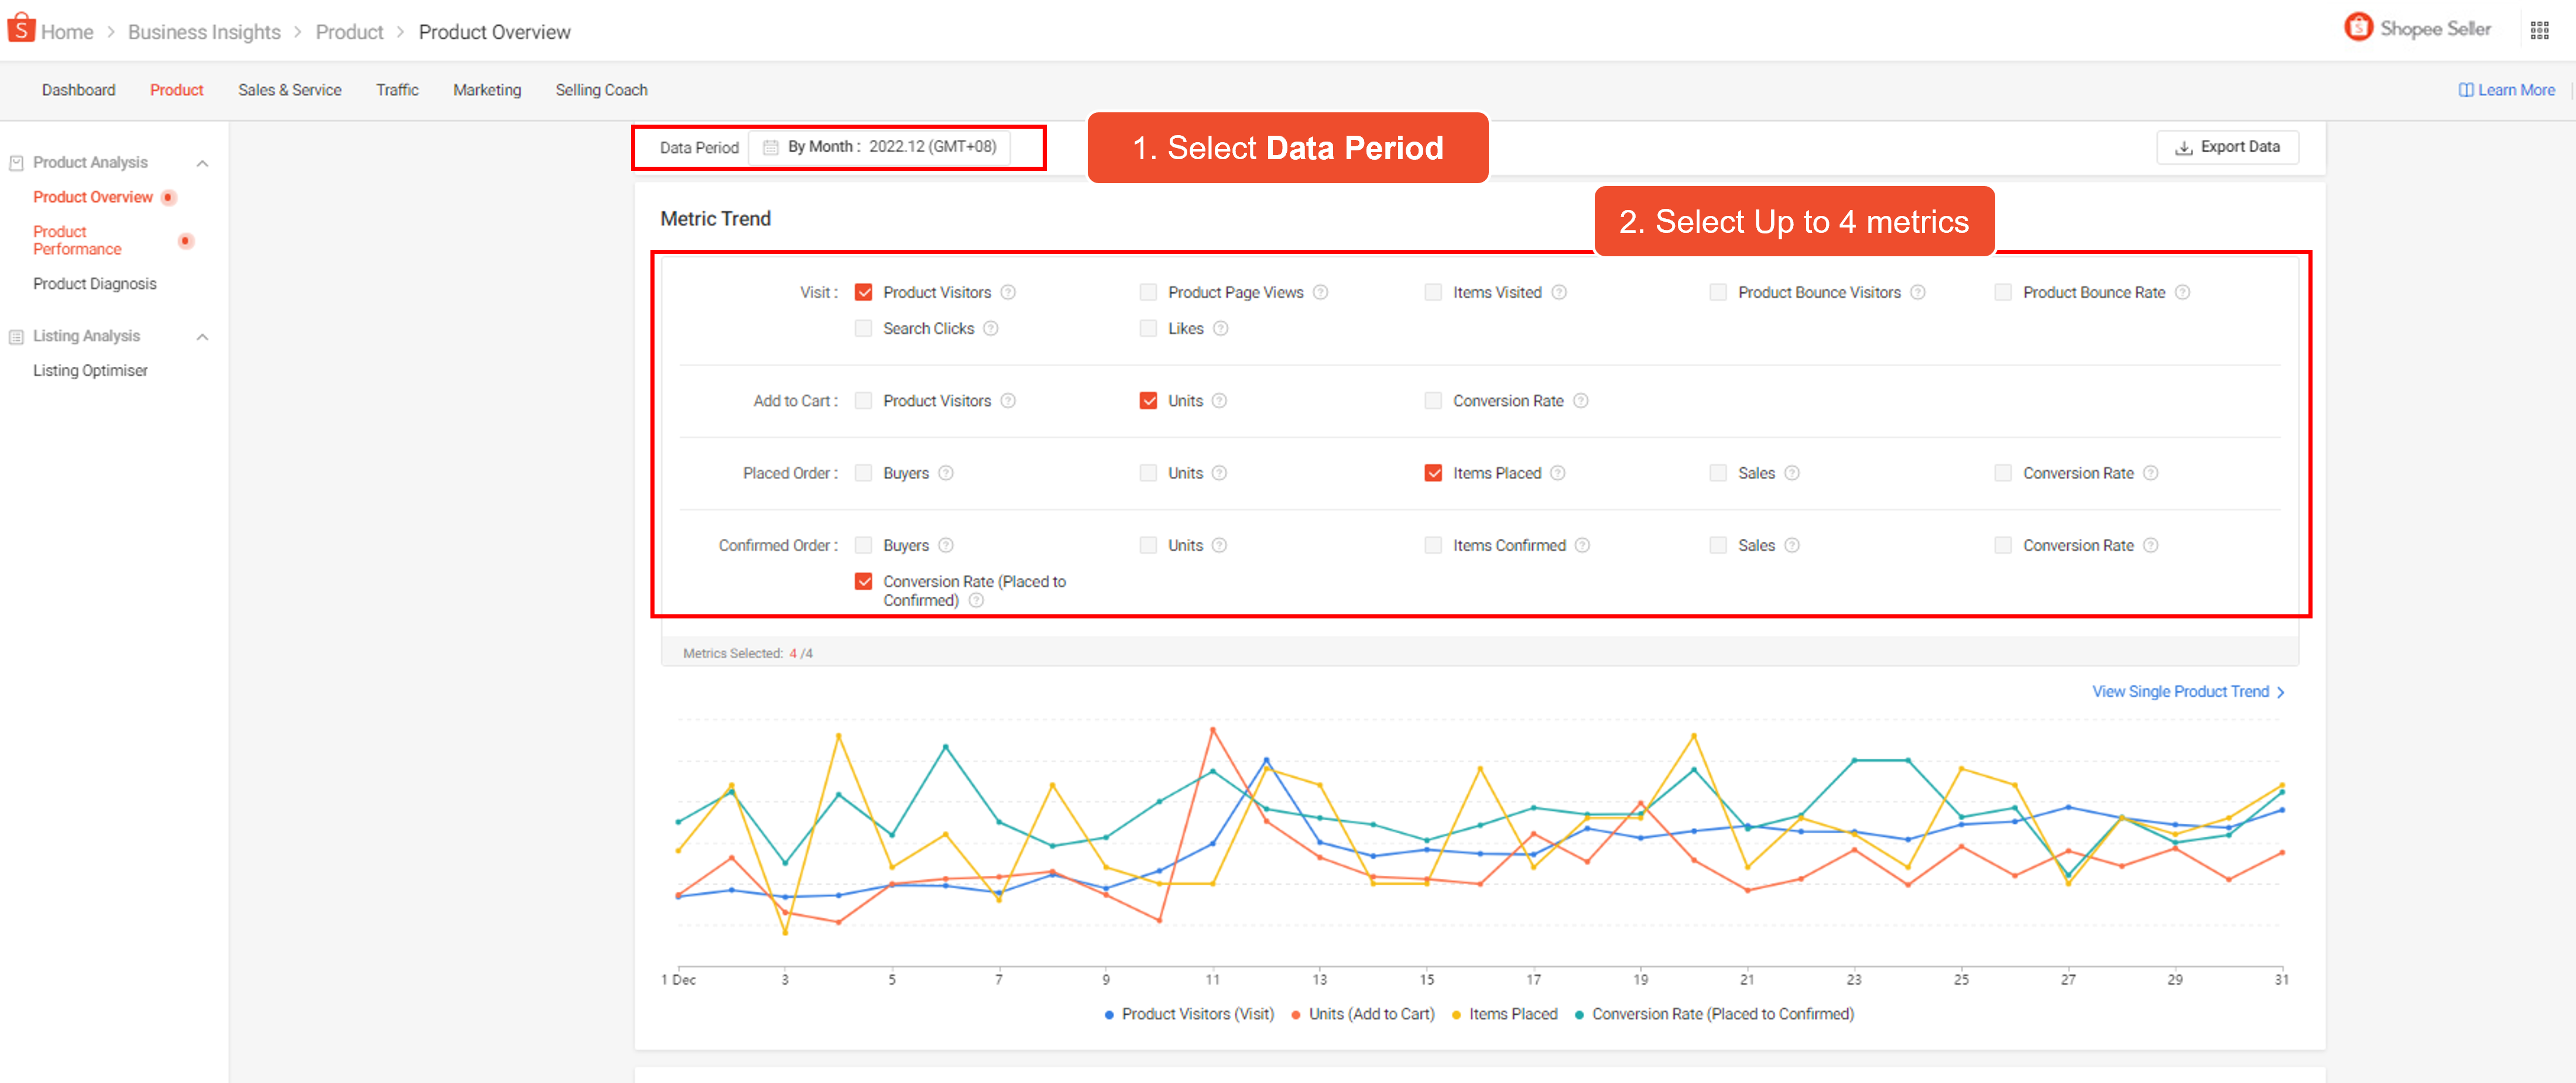
Task: Toggle Items Placed series in chart legend
Action: [x=1504, y=1014]
